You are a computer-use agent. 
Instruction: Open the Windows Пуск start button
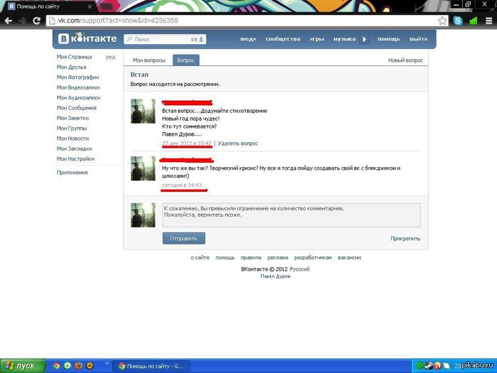[20, 366]
